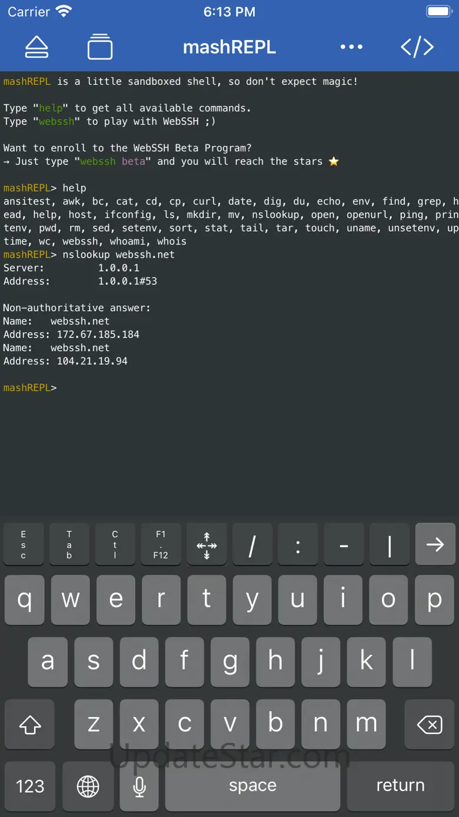
Task: Tap the dash key on accessory bar
Action: 344,545
